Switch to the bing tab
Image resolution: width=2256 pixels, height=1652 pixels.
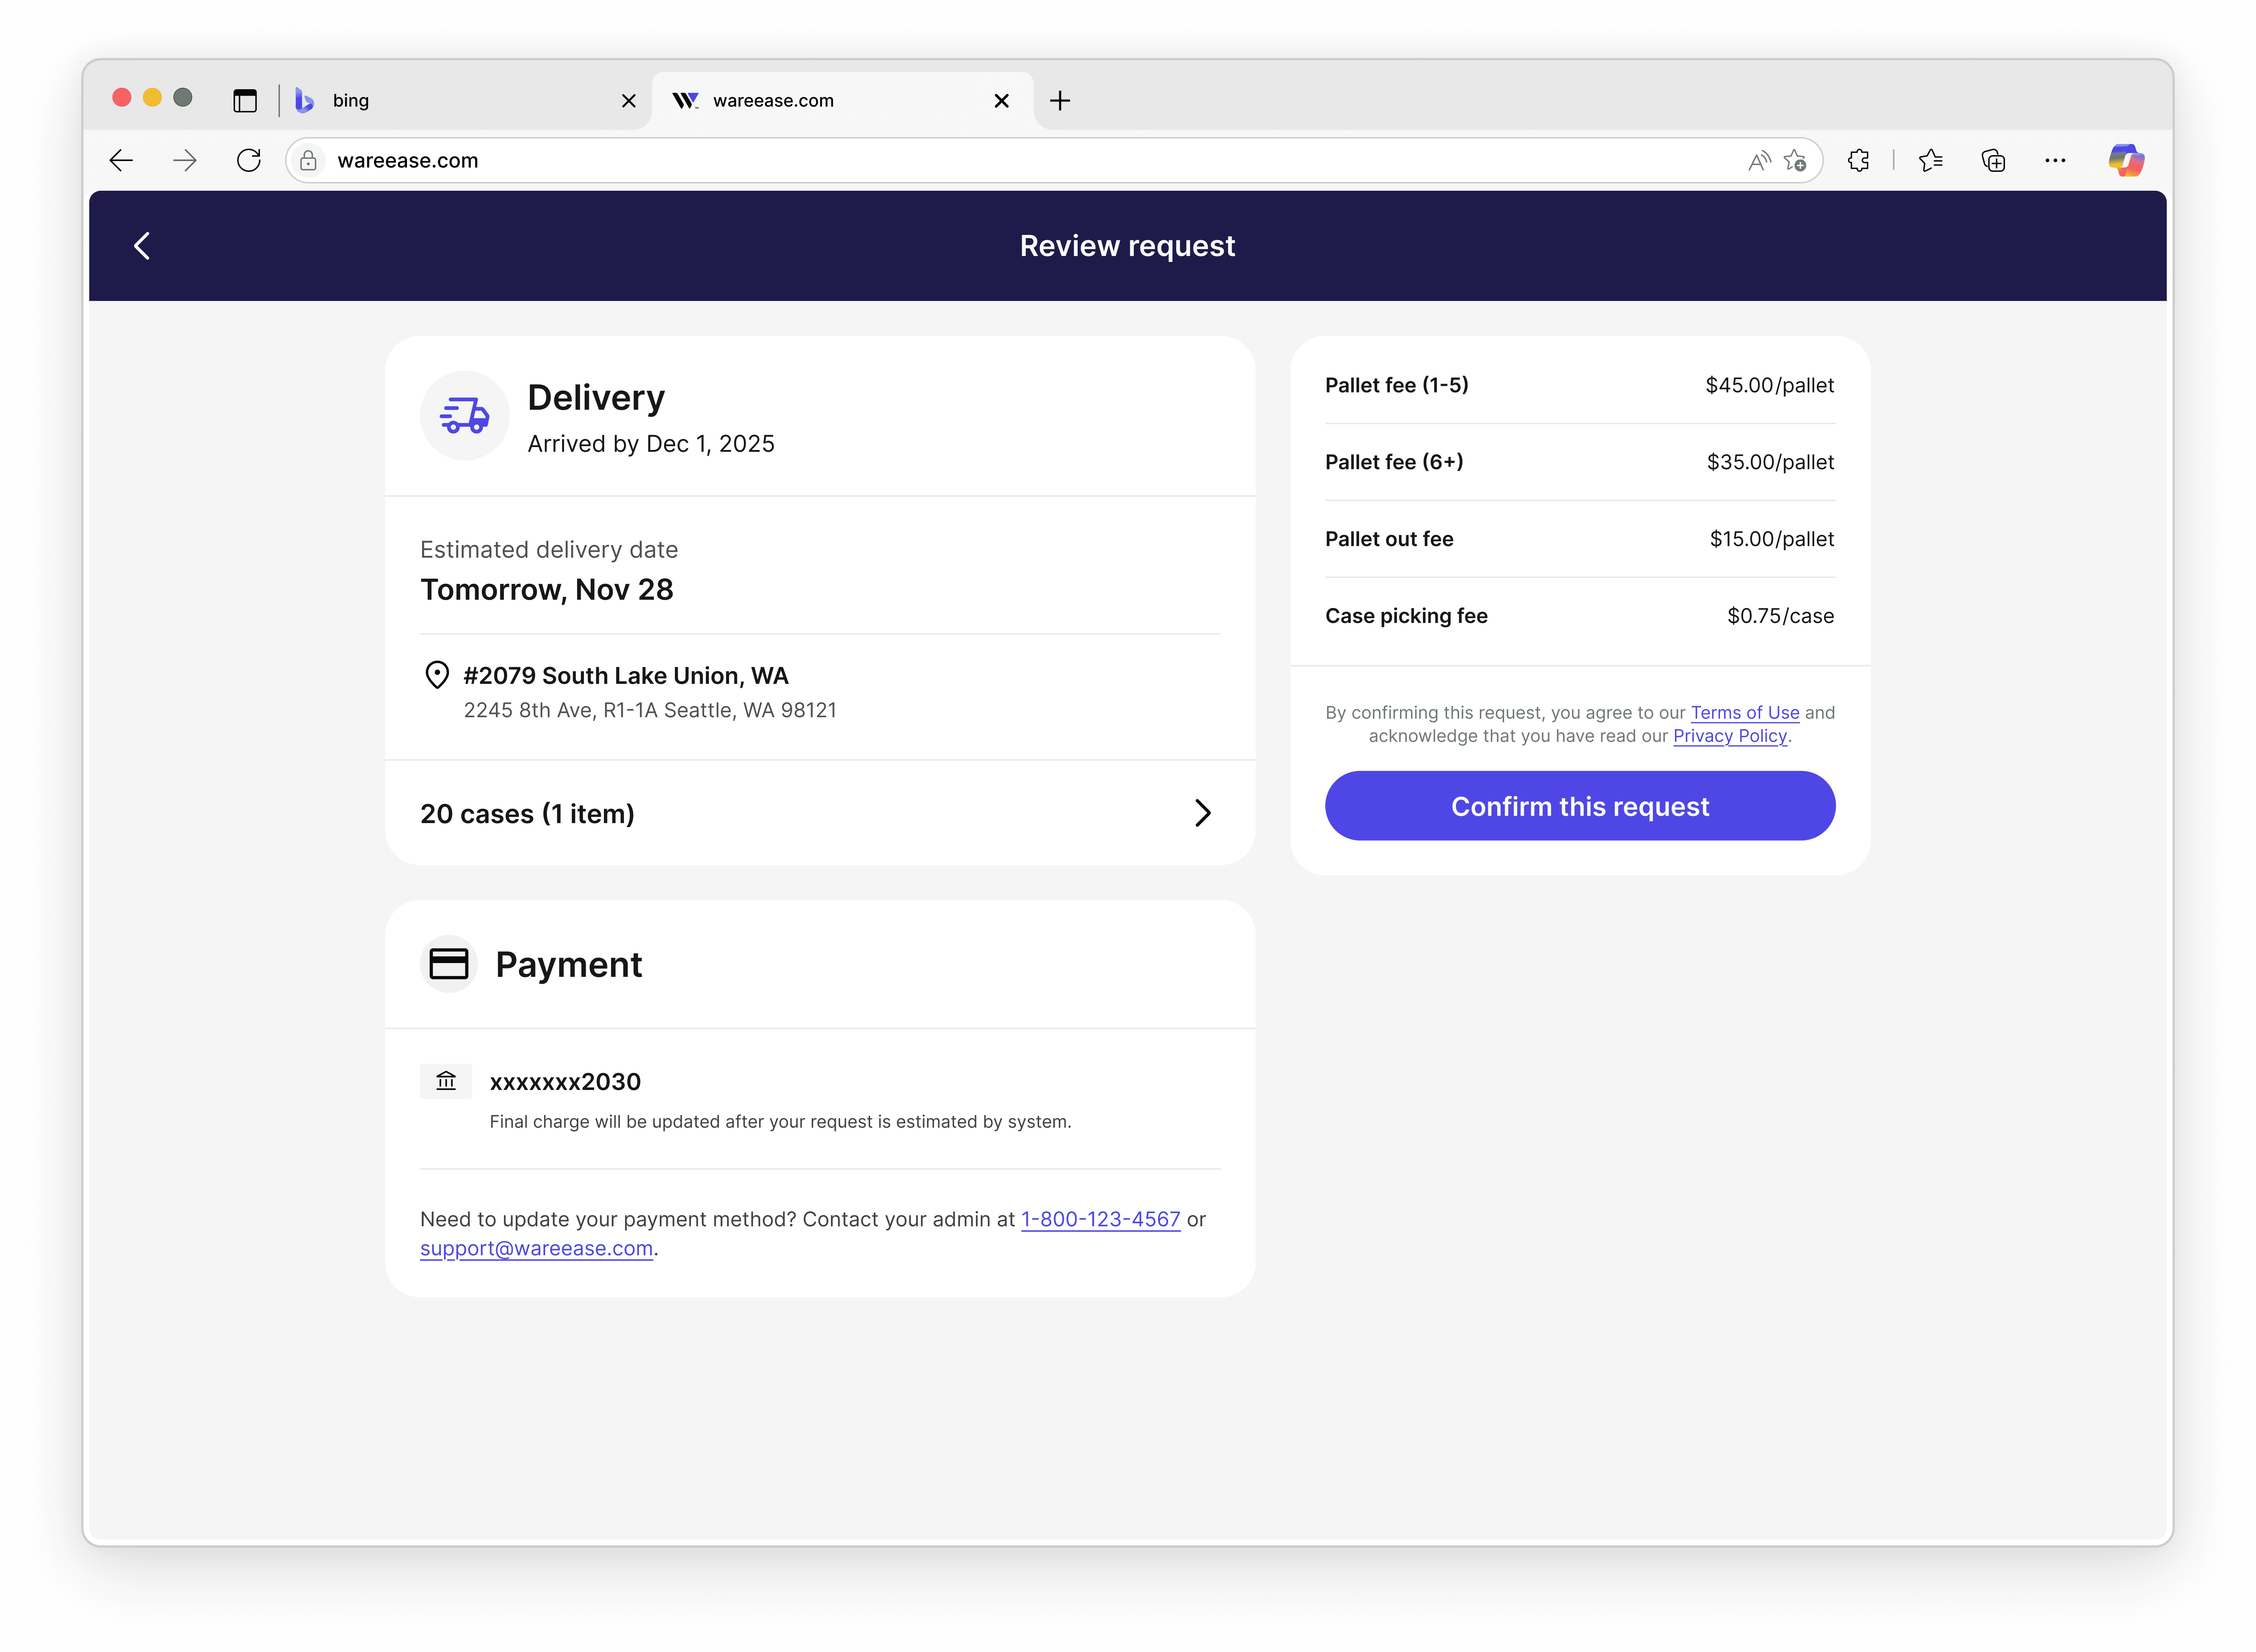tap(450, 100)
